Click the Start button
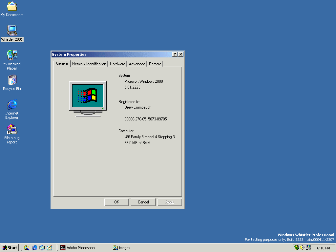The width and height of the screenshot is (336, 252). pos(10,248)
